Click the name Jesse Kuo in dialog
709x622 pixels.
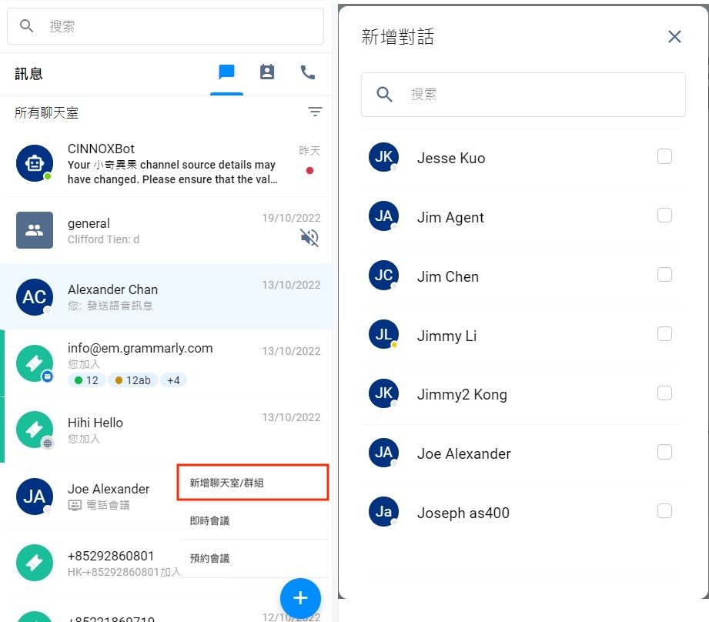click(x=451, y=159)
